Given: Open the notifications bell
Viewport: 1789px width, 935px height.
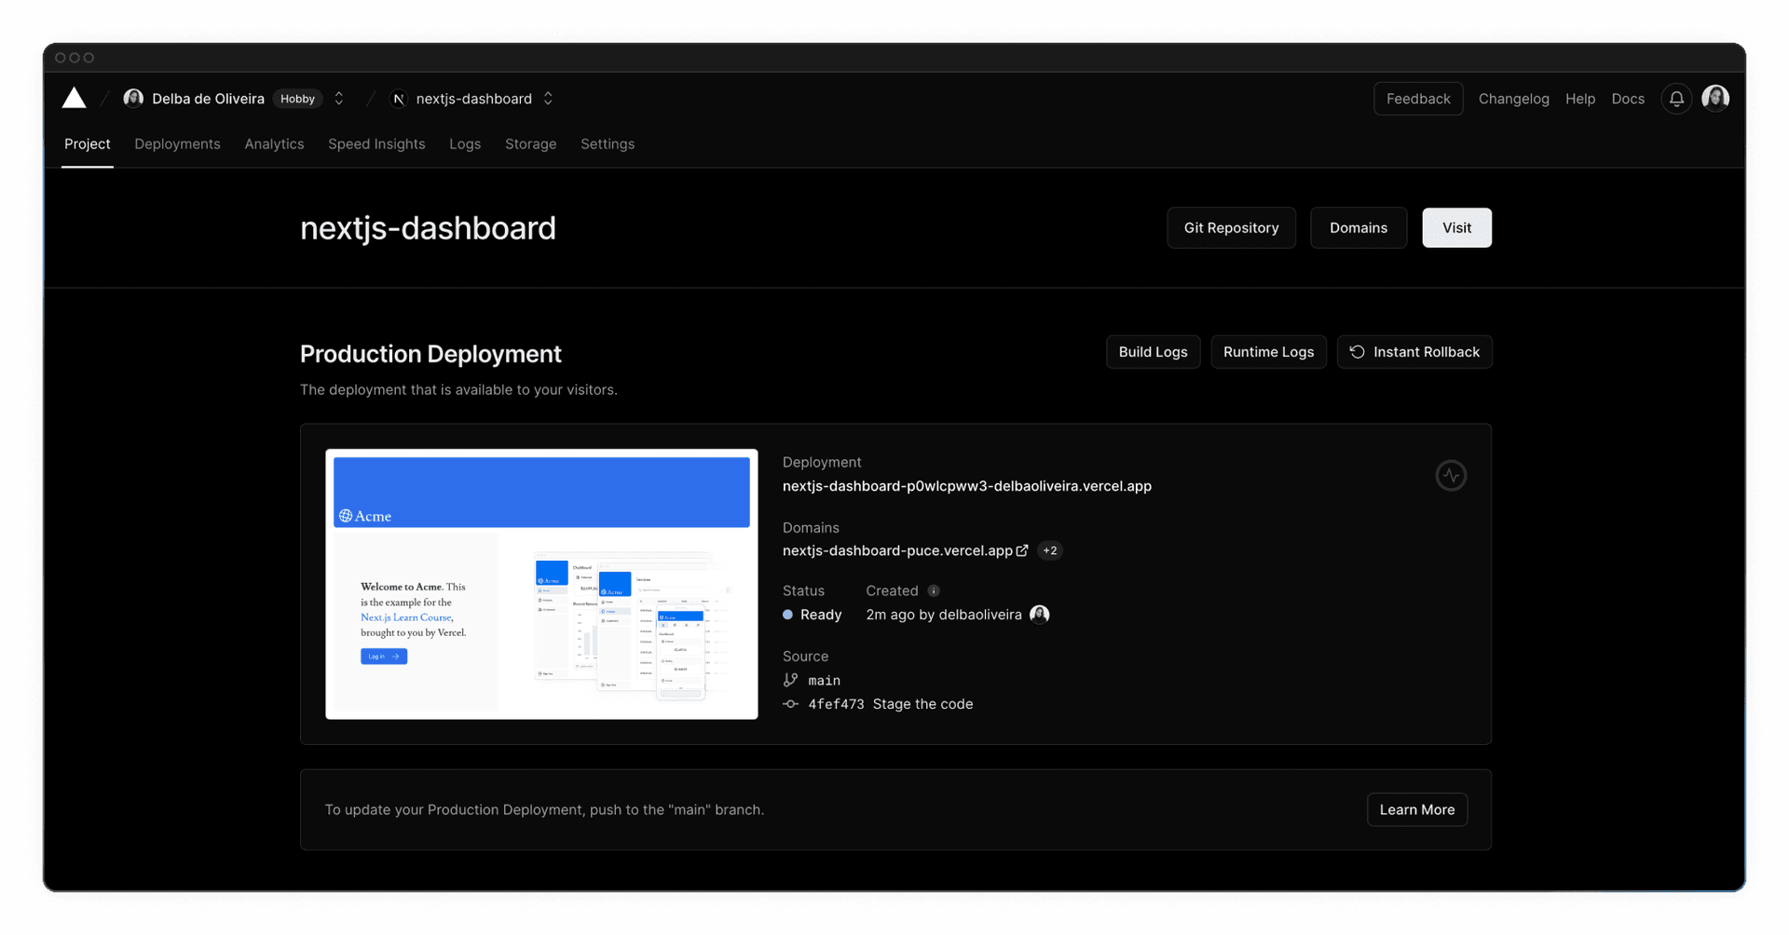Looking at the screenshot, I should coord(1675,98).
